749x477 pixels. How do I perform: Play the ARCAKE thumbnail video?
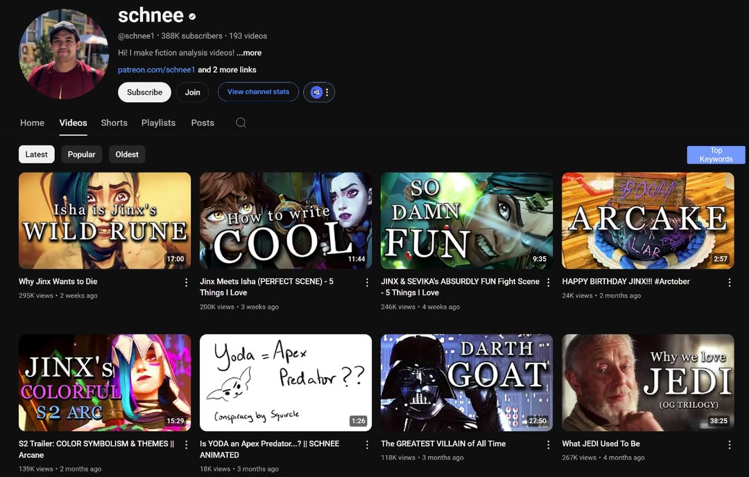[x=648, y=220]
